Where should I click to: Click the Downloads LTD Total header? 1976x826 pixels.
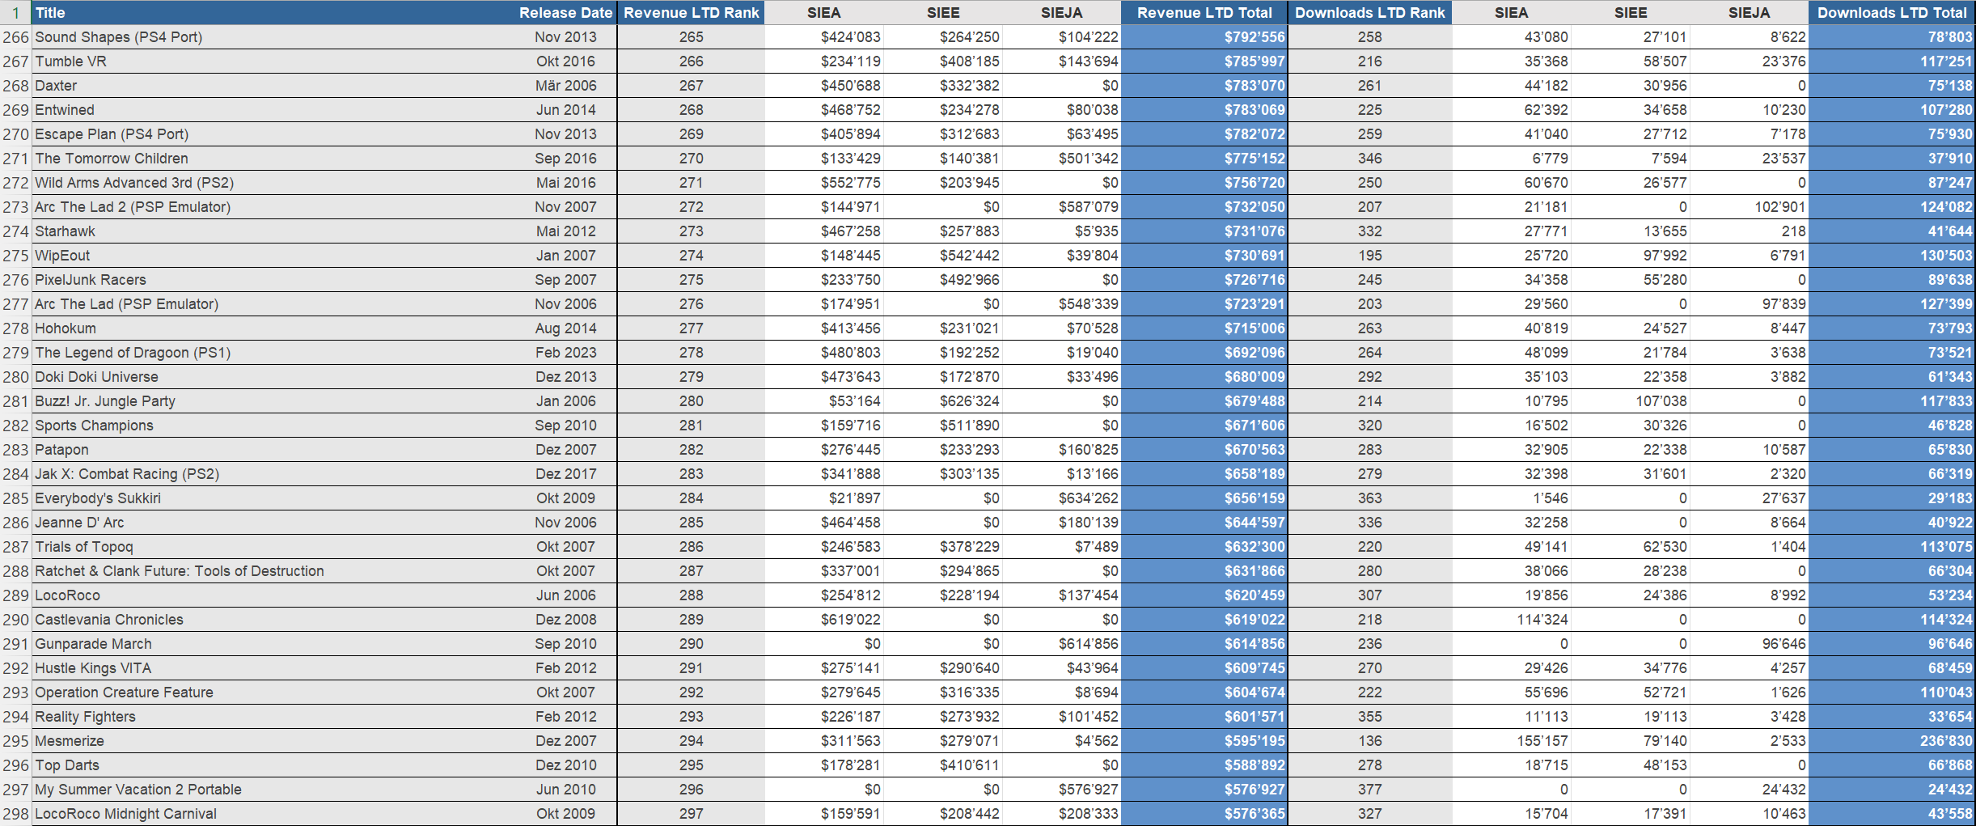point(1891,13)
